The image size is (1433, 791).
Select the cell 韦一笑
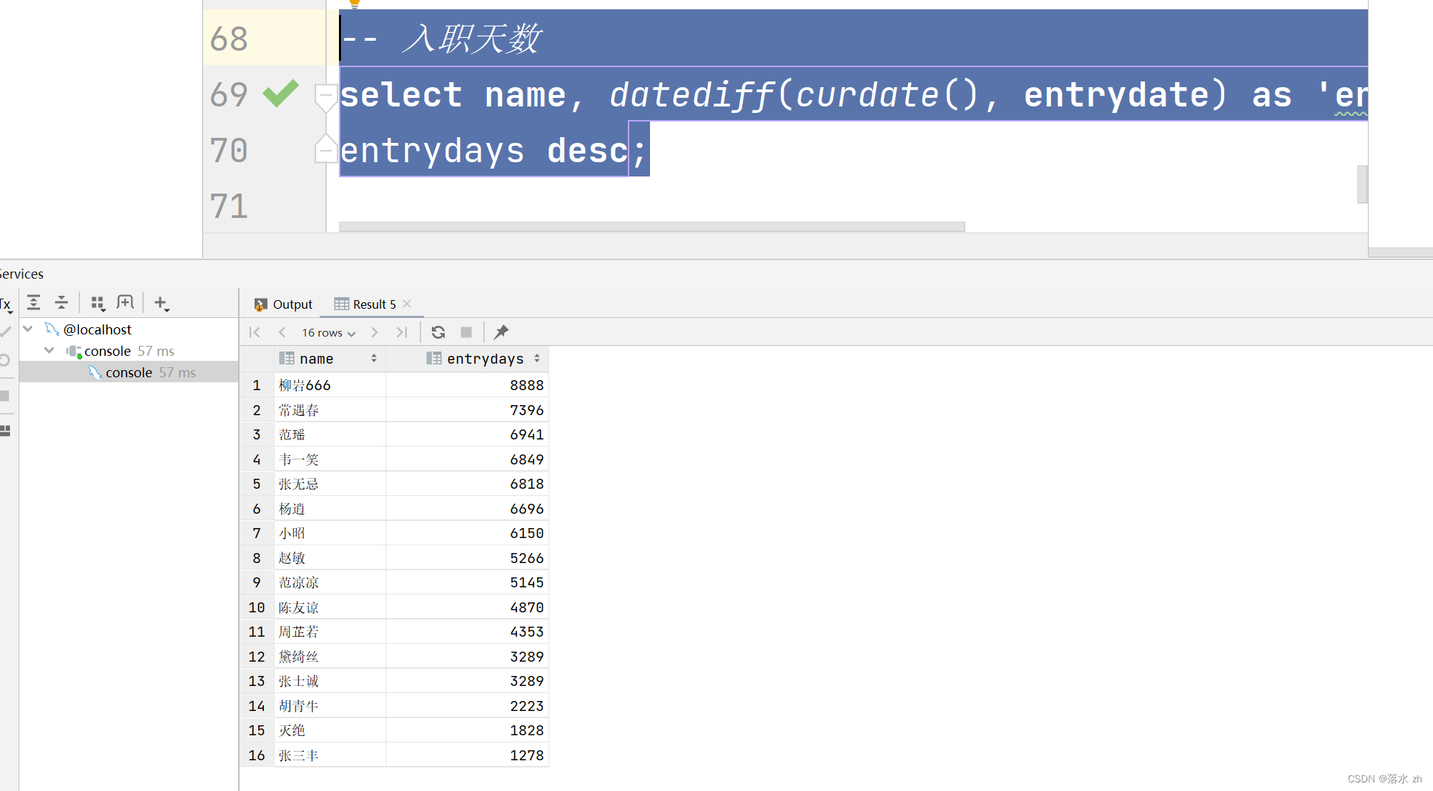(329, 459)
